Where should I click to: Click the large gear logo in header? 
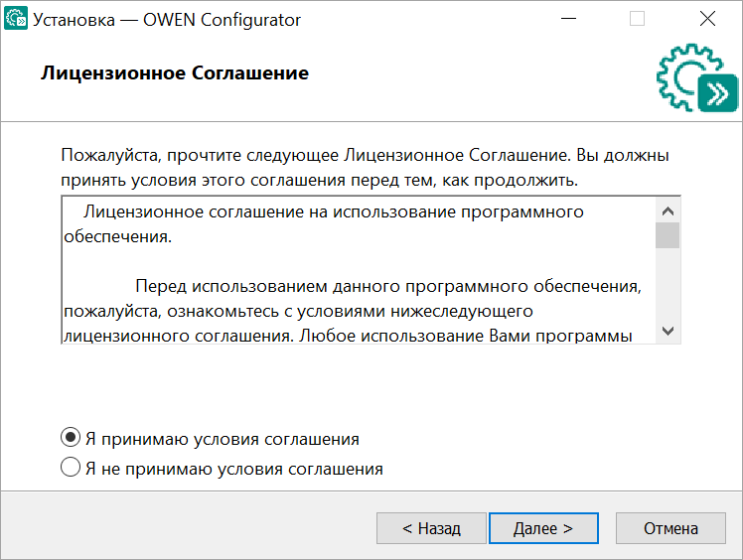pos(697,77)
